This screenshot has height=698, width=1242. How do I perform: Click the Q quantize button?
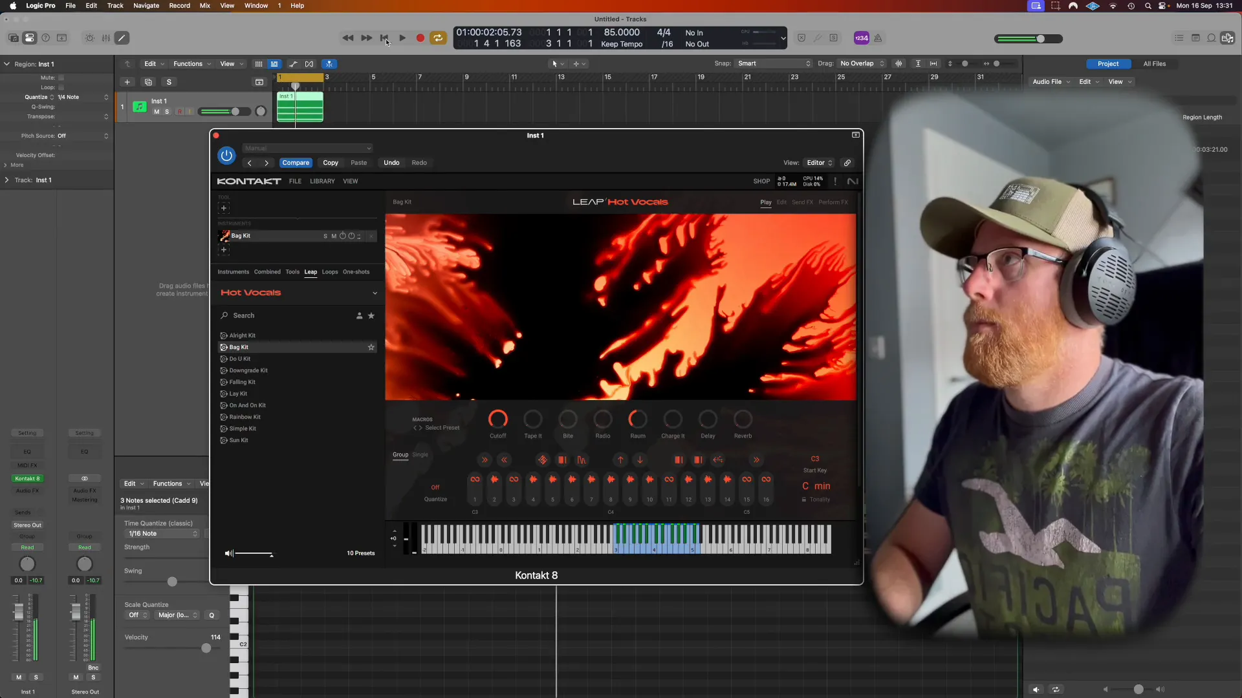212,615
